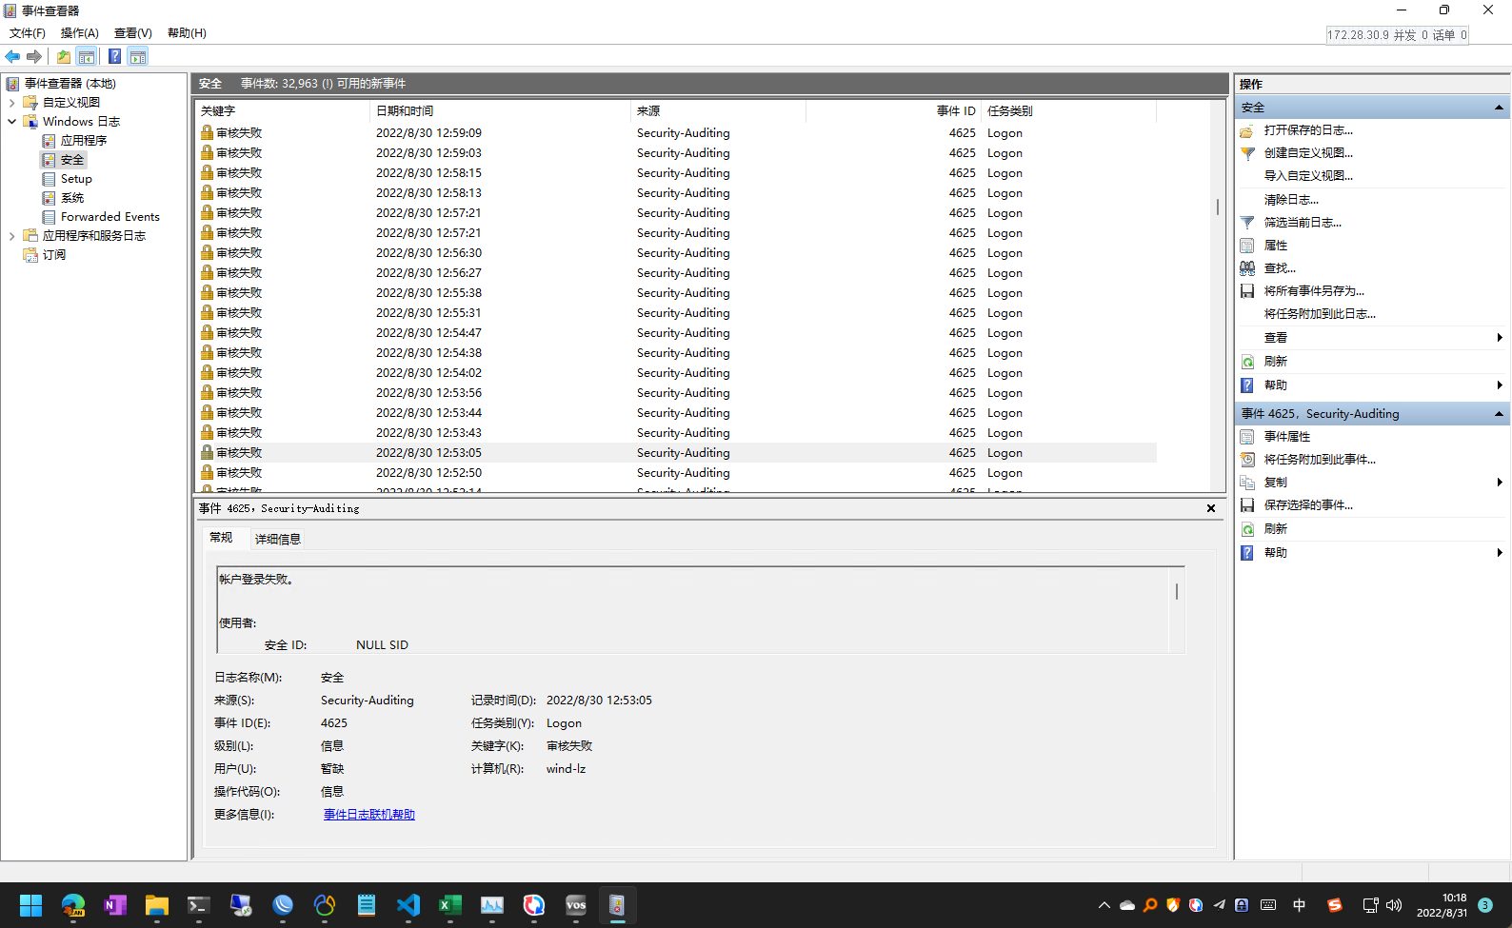Open the 事件日志联机帮助 link
1512x928 pixels.
click(368, 815)
